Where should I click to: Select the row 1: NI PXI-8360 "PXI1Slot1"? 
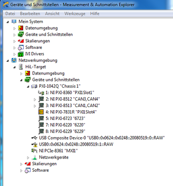tap(70, 93)
